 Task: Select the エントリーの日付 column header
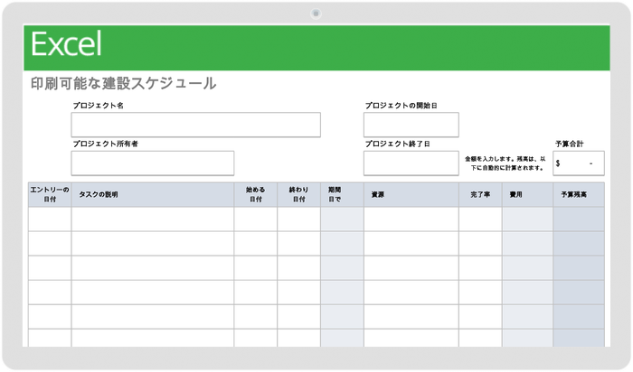[x=50, y=195]
